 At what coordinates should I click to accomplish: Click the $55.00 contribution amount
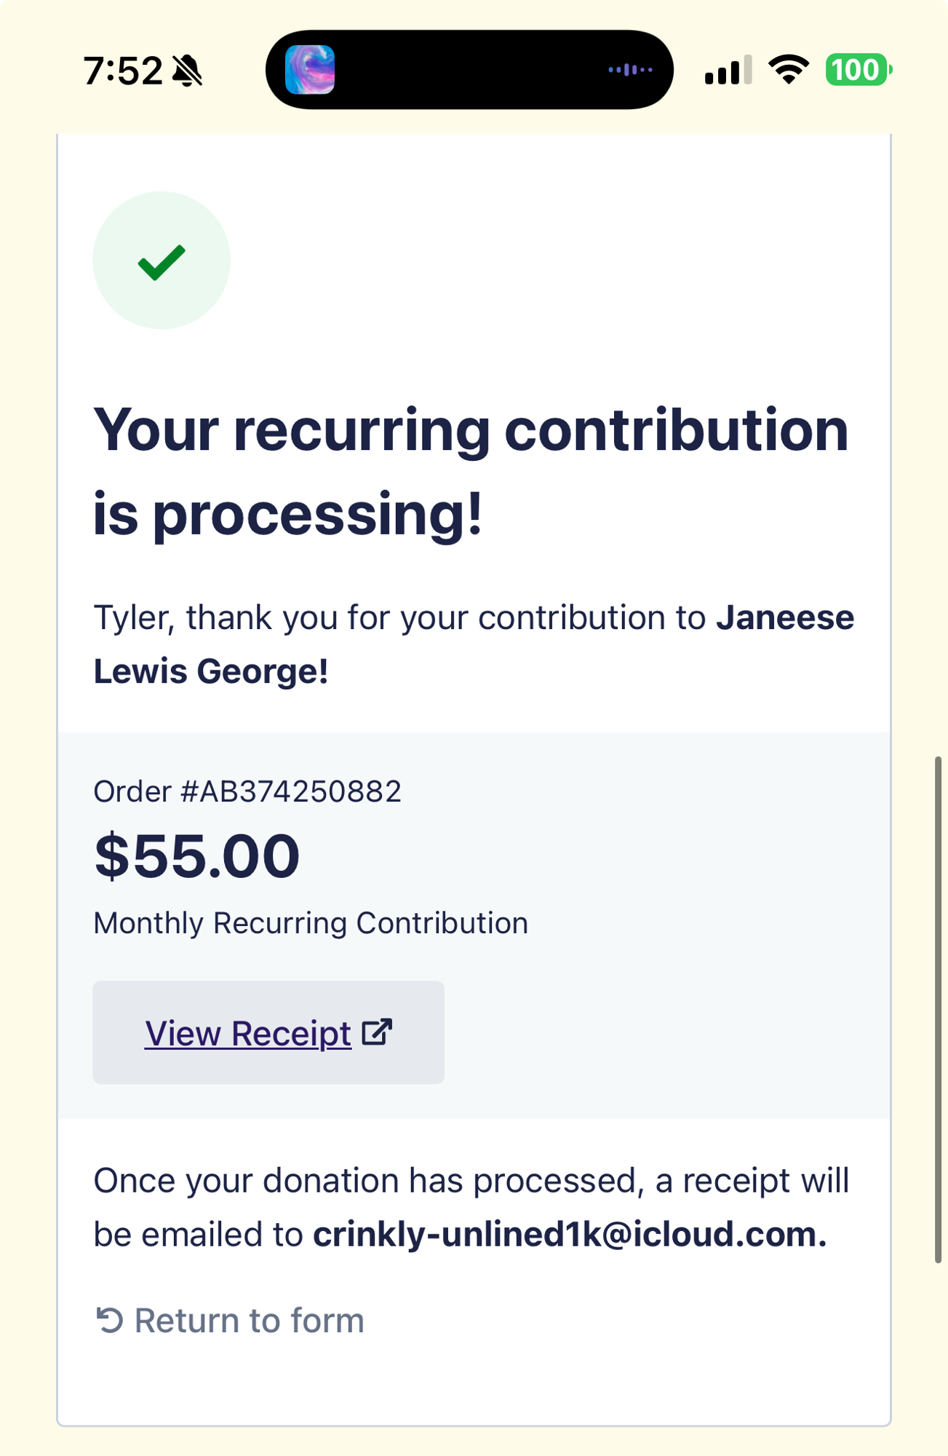pyautogui.click(x=197, y=856)
